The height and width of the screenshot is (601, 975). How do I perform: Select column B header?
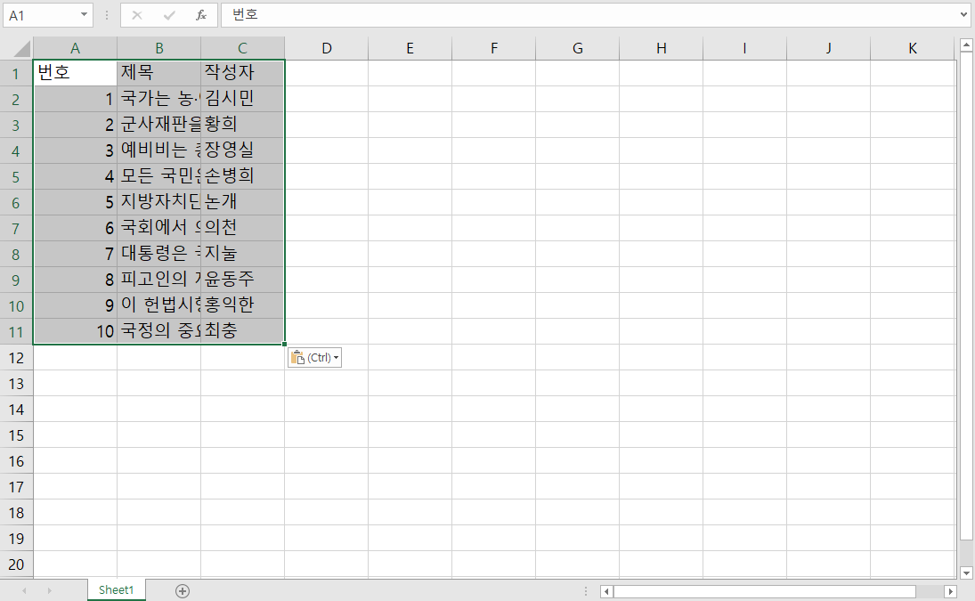[x=159, y=48]
